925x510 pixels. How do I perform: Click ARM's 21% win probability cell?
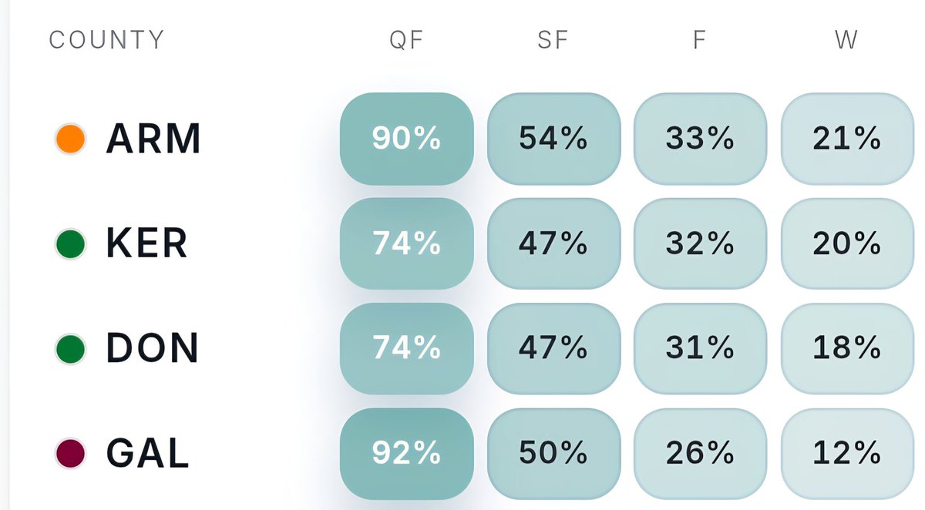(847, 139)
